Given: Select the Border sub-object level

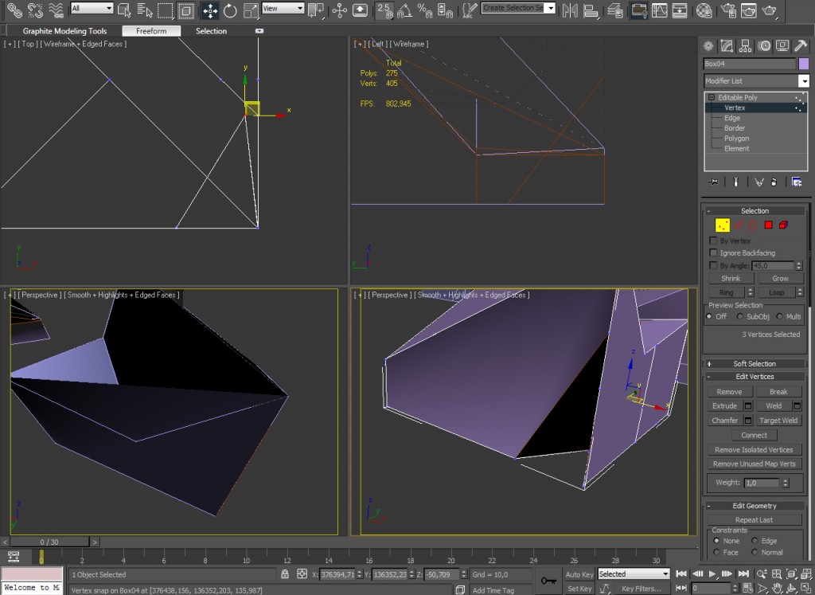Looking at the screenshot, I should coord(735,128).
